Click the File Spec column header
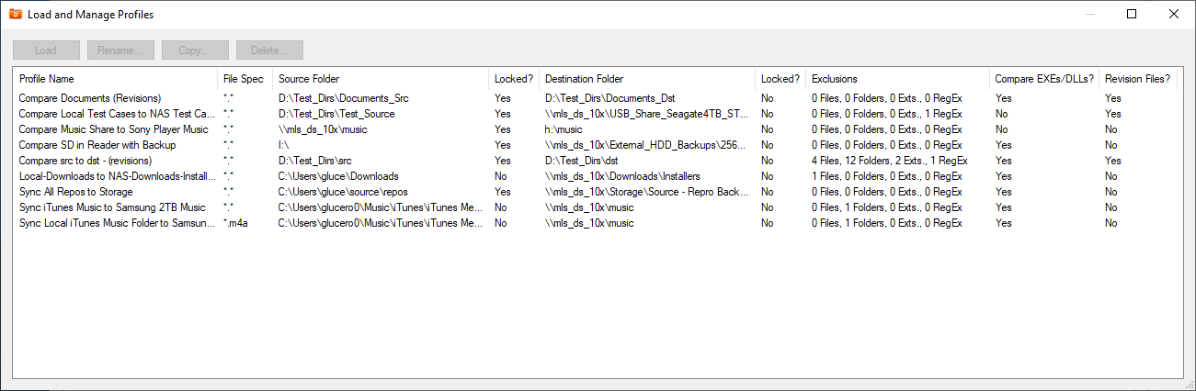Image resolution: width=1196 pixels, height=391 pixels. click(243, 79)
